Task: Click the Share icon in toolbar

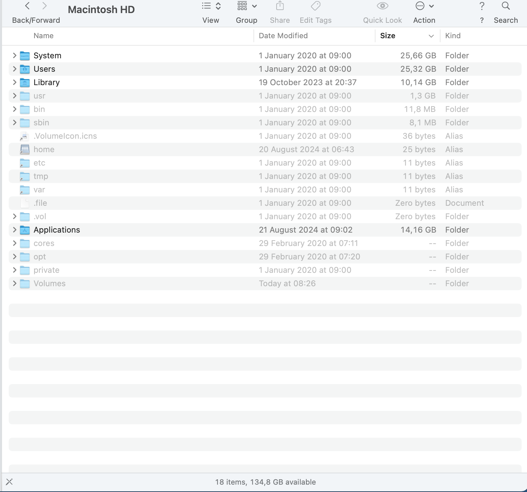Action: click(280, 6)
